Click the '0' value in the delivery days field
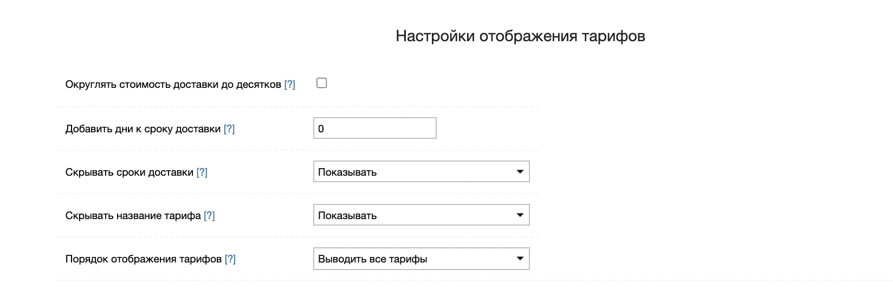This screenshot has width=893, height=295. click(321, 129)
